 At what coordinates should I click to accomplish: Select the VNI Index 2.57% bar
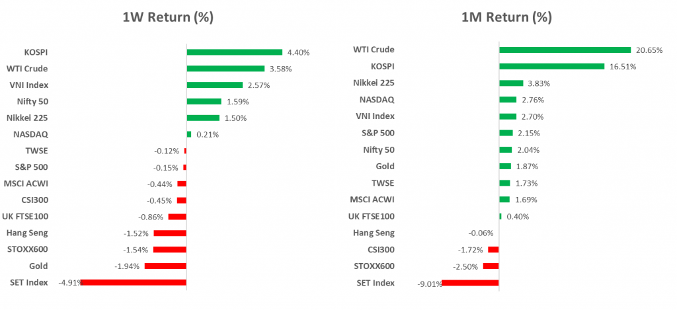[215, 85]
